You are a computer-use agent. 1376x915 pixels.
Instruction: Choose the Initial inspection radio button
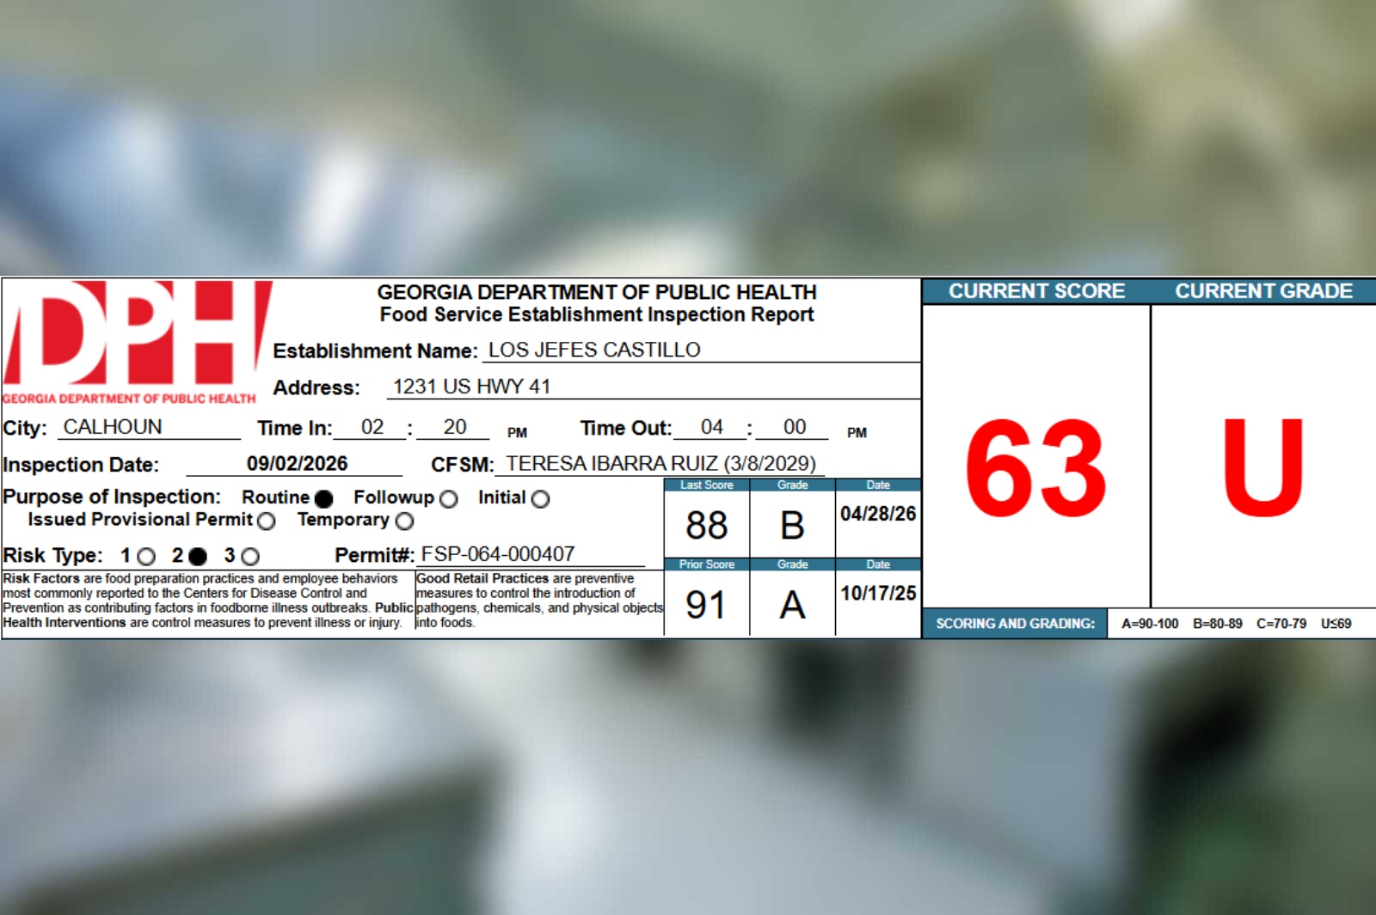point(540,498)
